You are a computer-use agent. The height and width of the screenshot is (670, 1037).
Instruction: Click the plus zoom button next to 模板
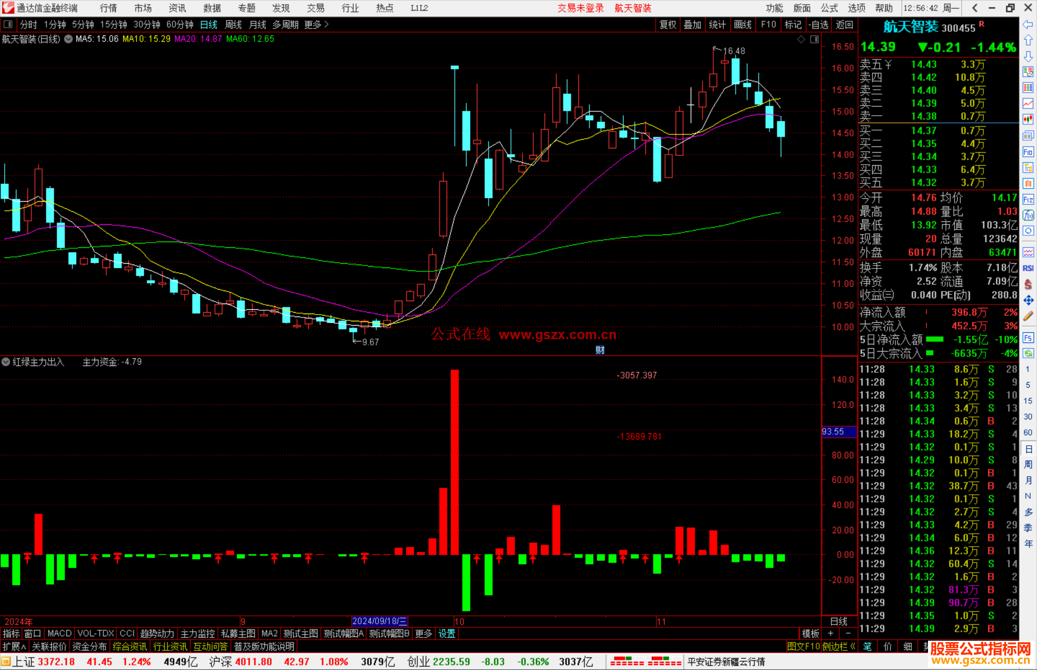click(x=831, y=633)
